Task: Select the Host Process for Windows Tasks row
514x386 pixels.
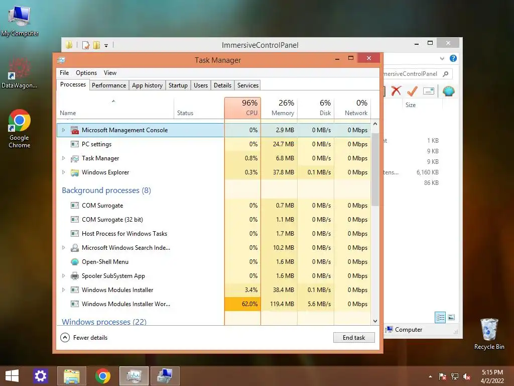Action: (214, 234)
